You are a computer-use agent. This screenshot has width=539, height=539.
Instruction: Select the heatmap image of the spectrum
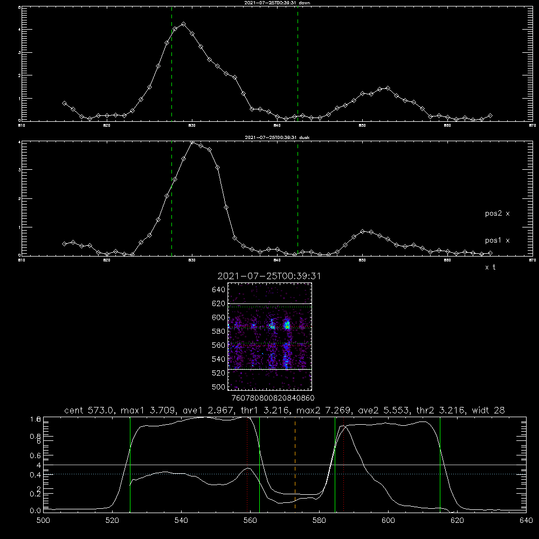tap(270, 336)
